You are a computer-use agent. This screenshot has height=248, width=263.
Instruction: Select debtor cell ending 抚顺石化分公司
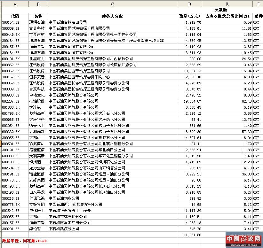pyautogui.click(x=112, y=138)
